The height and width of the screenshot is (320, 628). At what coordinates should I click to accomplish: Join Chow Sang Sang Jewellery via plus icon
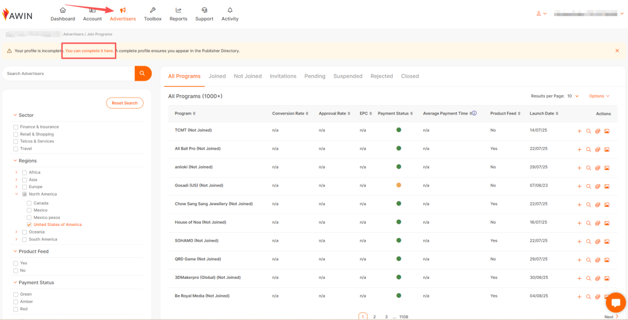[579, 205]
